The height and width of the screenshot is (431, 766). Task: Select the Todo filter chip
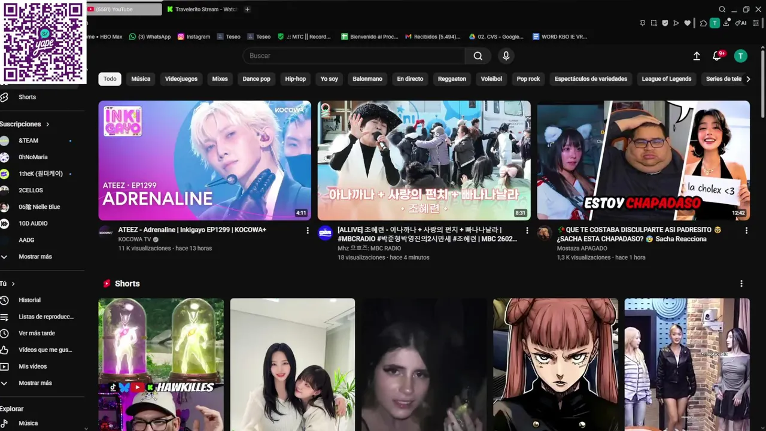coord(110,79)
